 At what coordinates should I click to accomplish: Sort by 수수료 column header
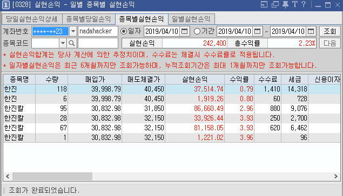[x=268, y=79]
